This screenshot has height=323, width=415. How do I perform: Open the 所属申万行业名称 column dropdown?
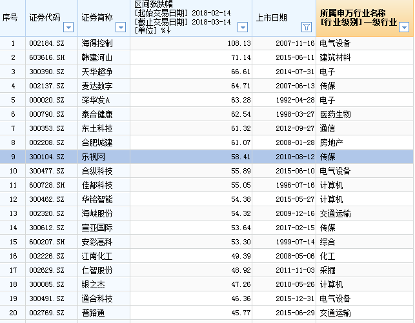click(404, 27)
